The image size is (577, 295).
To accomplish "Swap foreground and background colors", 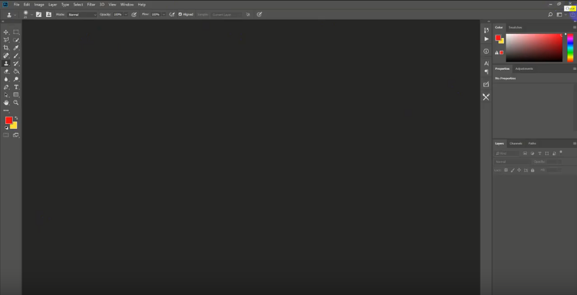I will click(16, 118).
